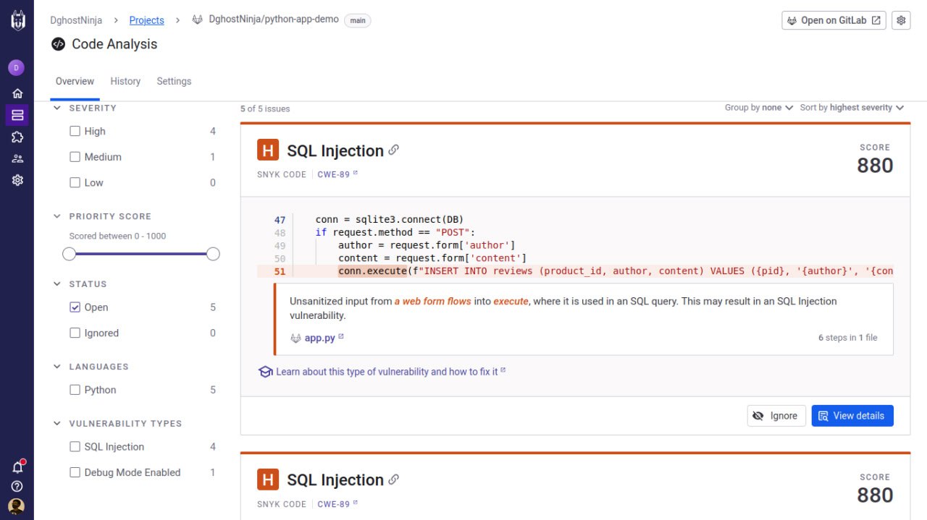Click the priority score slider maximum handle
This screenshot has height=520, width=927.
tap(213, 254)
